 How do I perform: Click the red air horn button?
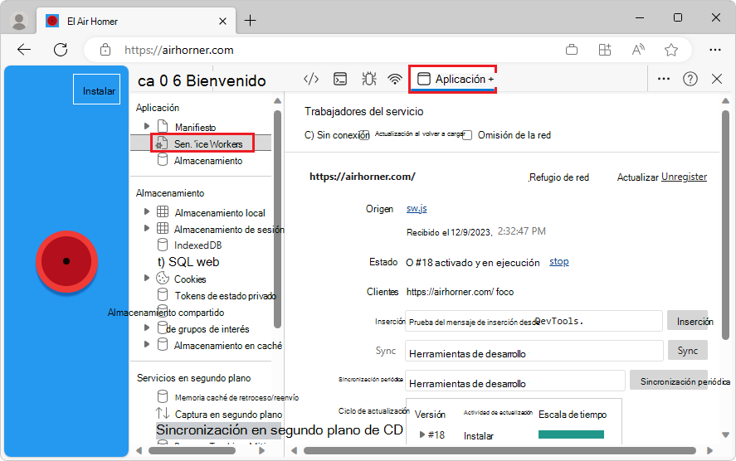(66, 261)
